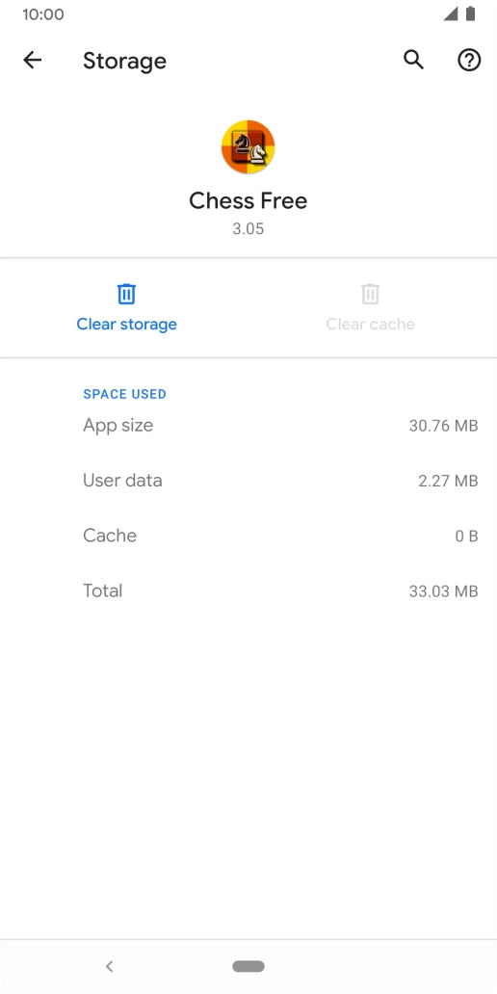This screenshot has height=994, width=497.
Task: Click the blue Clear storage trash icon
Action: 126,294
